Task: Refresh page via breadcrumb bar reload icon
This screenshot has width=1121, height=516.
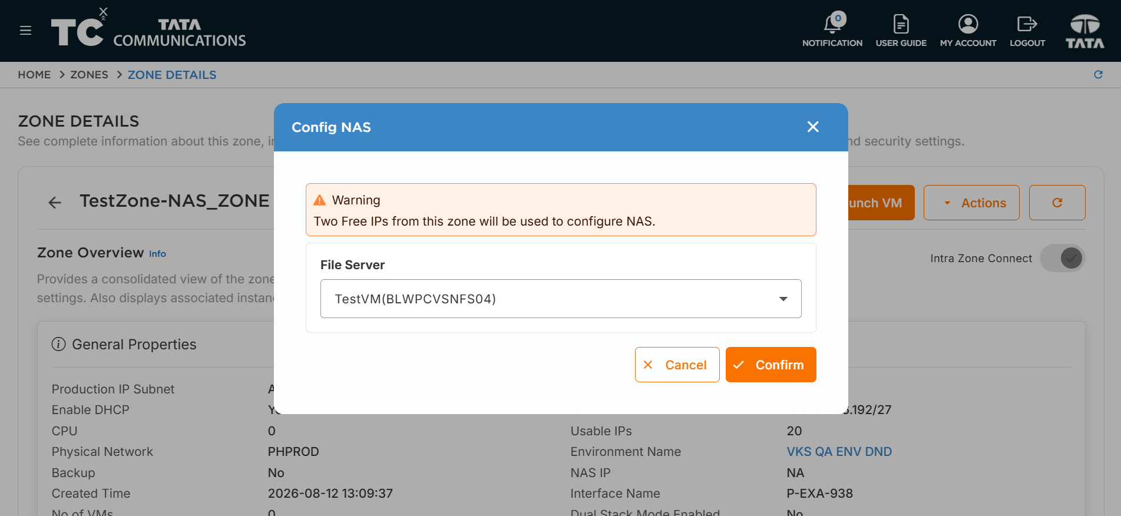Action: [1098, 75]
